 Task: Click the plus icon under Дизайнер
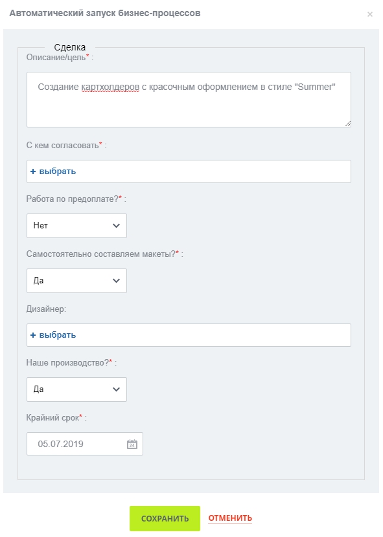(33, 335)
